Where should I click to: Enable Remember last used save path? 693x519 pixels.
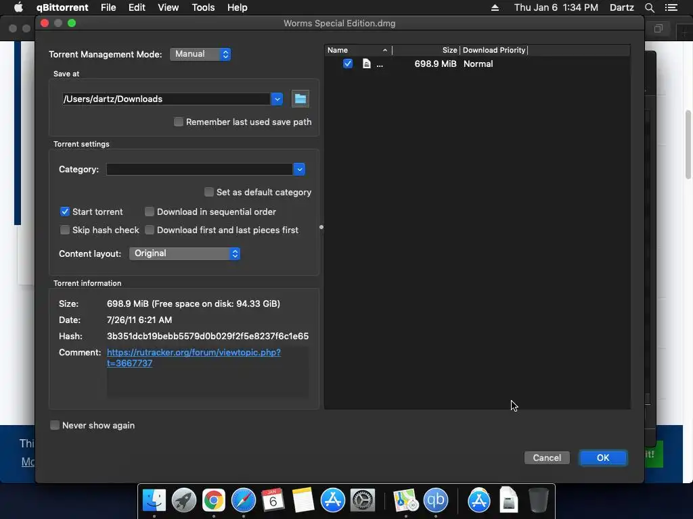click(x=179, y=122)
